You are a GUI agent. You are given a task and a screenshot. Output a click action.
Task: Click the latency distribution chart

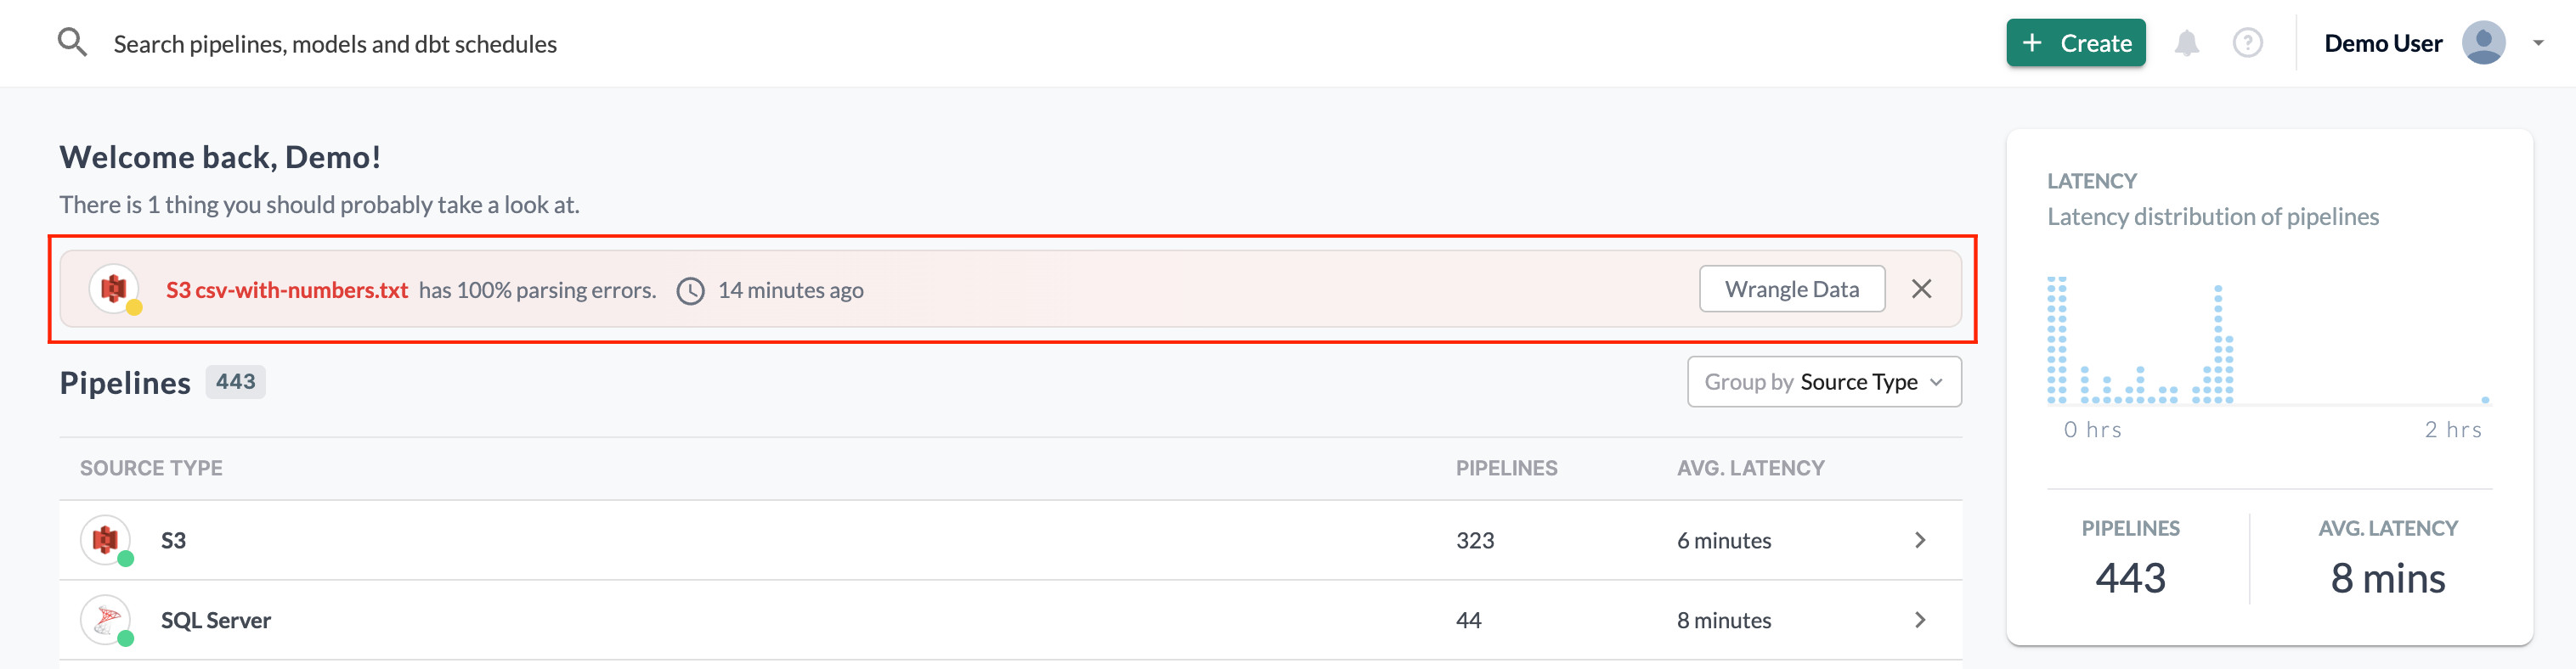2265,343
